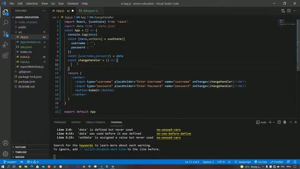Screen dimensions: 300x169
Task: Click the editor vertical scrollbar
Action: click(298, 45)
